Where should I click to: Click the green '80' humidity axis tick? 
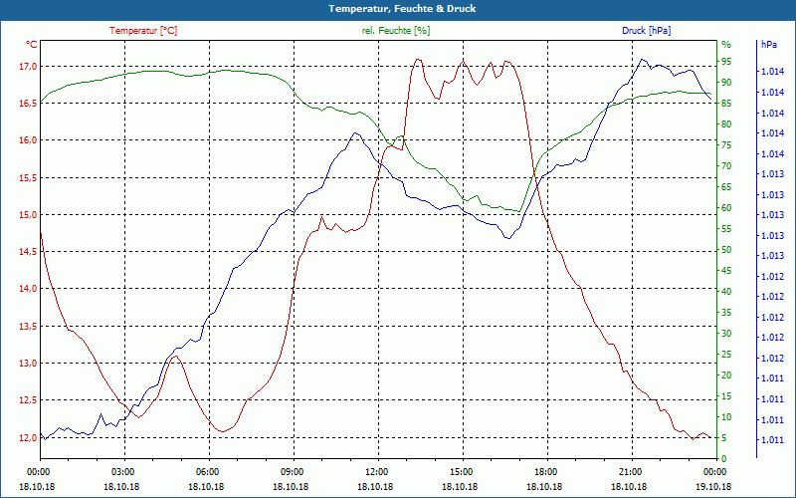[726, 124]
